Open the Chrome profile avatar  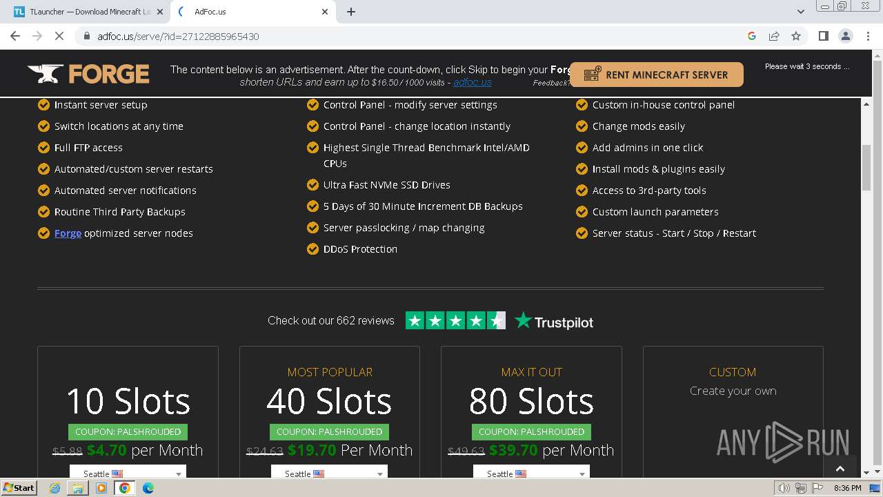pyautogui.click(x=845, y=36)
